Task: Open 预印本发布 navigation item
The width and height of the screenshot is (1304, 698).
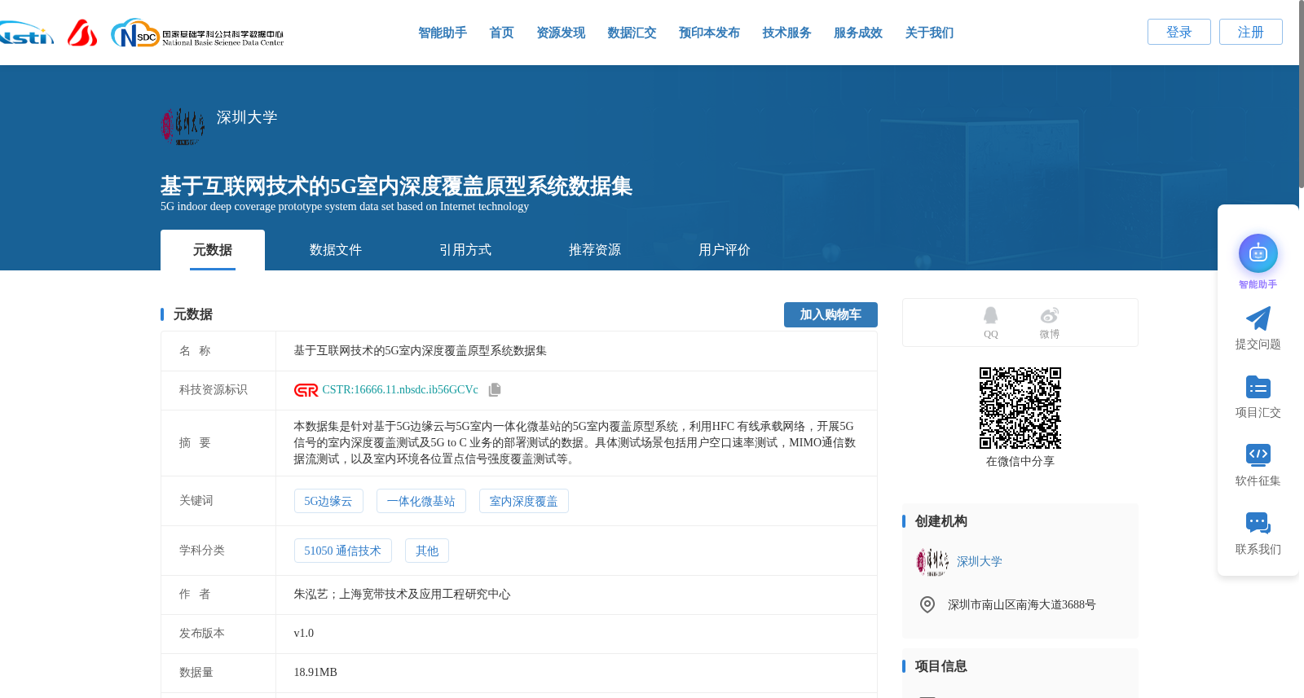Action: (x=709, y=33)
